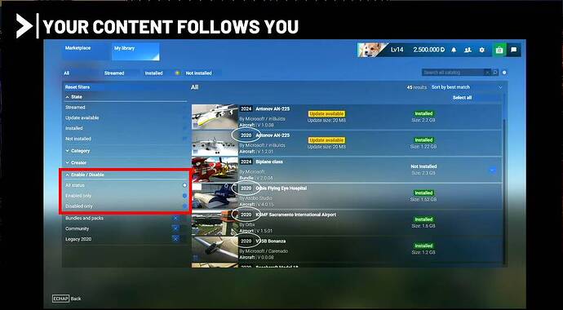Click the green marketplace bag icon
Screen dimensions: 563x310
click(x=499, y=51)
